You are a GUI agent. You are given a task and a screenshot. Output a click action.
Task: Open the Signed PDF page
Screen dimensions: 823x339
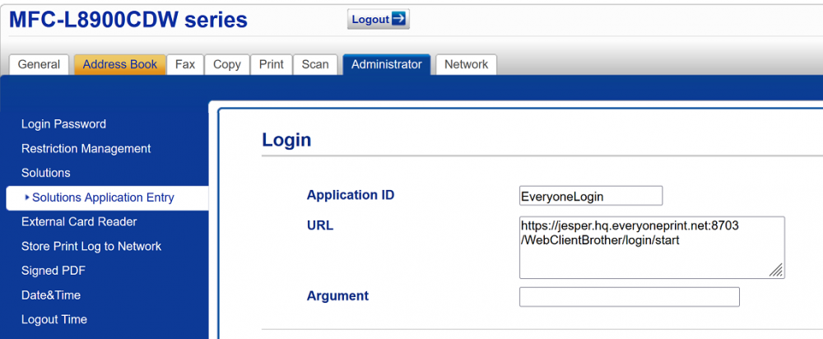[x=53, y=271]
